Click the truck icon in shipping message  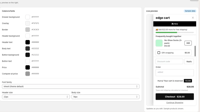(x=157, y=30)
